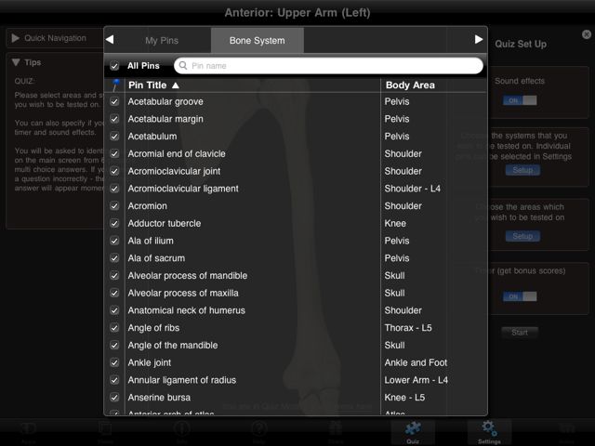Uncheck the Angle of ribs checkbox

pos(114,328)
